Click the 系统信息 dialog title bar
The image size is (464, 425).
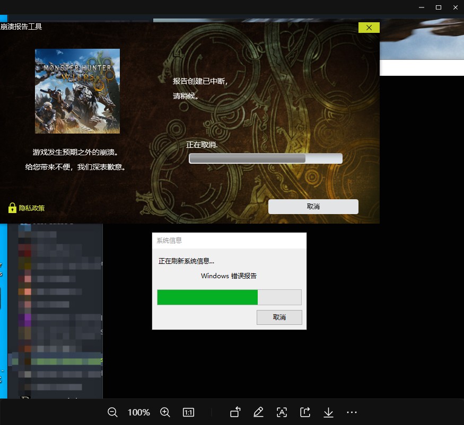(229, 240)
